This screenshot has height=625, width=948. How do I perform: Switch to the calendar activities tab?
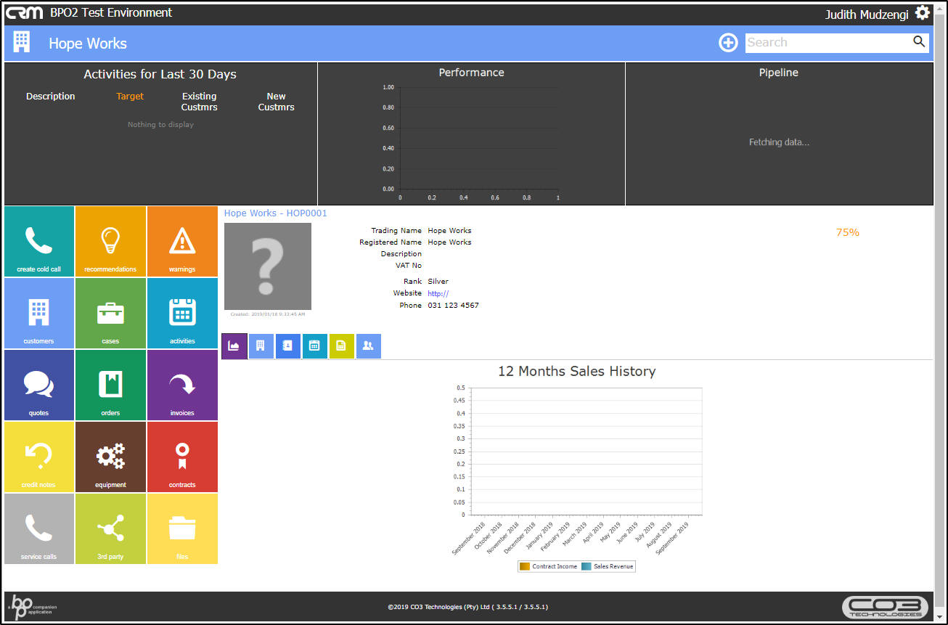[314, 346]
